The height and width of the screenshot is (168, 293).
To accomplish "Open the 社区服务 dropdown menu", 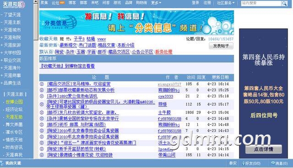I will click(226, 3).
